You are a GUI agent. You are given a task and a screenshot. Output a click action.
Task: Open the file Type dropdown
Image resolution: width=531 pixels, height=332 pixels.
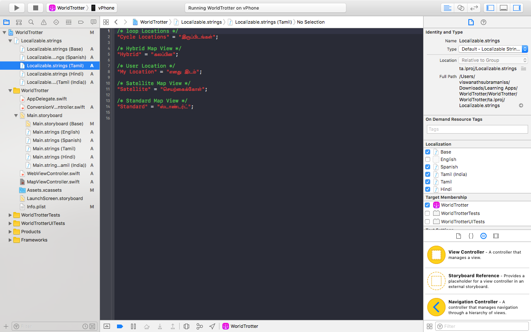(x=493, y=49)
